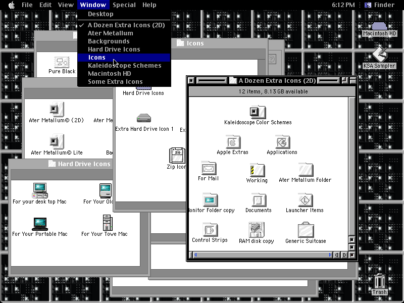Select the For Mail folder icon

pyautogui.click(x=209, y=168)
